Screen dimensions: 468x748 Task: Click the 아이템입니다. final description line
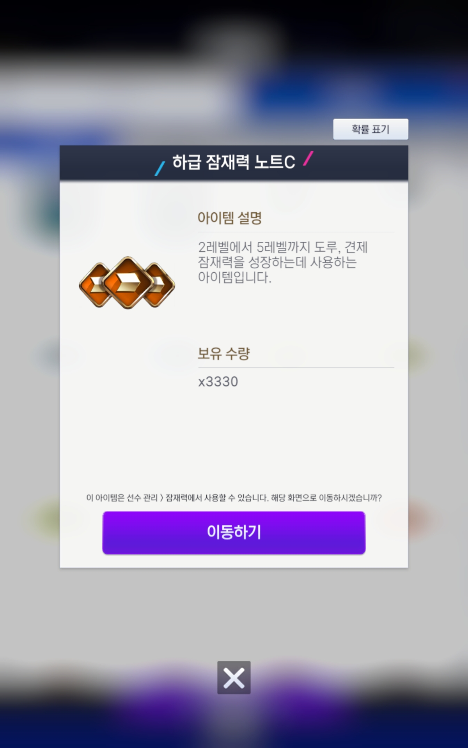[x=234, y=277]
